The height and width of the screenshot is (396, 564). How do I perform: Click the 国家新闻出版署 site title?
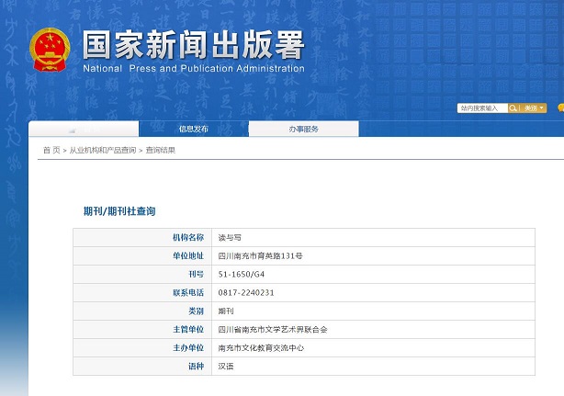click(193, 45)
